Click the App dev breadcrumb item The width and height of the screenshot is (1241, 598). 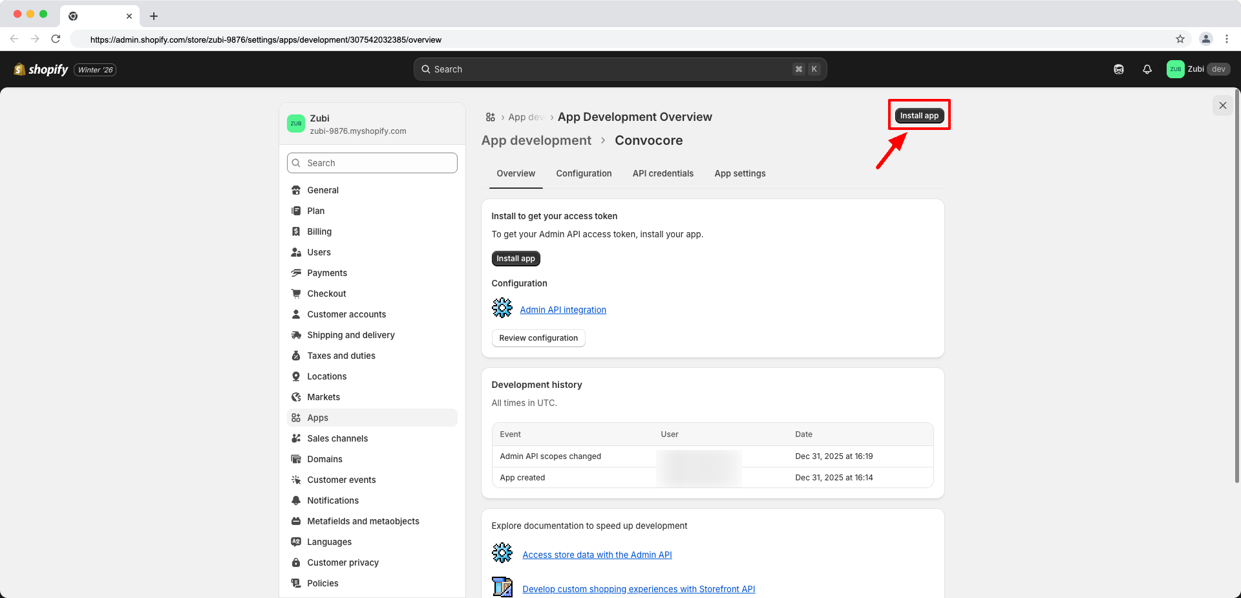525,117
